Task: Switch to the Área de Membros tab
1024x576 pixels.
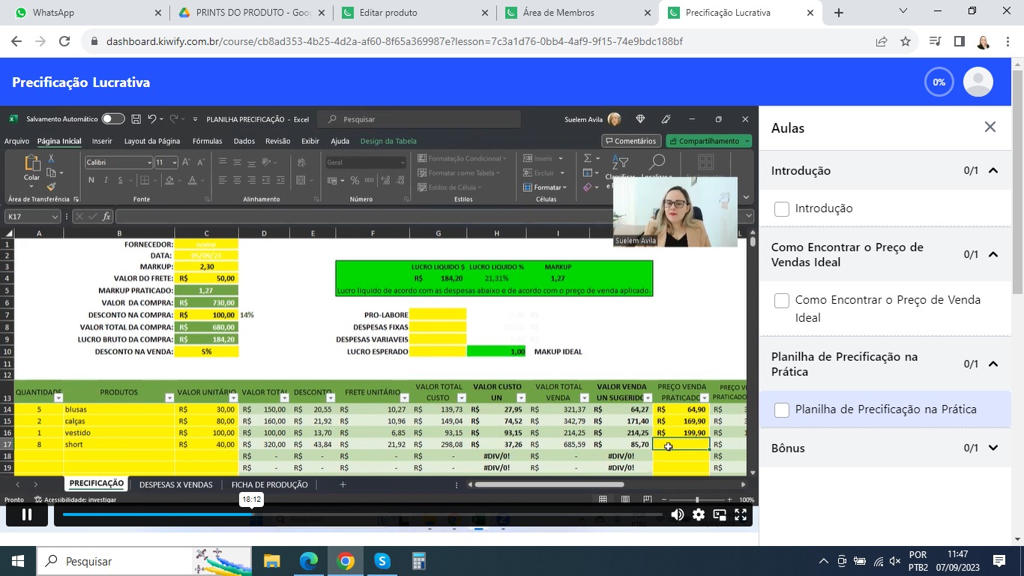Action: click(577, 13)
